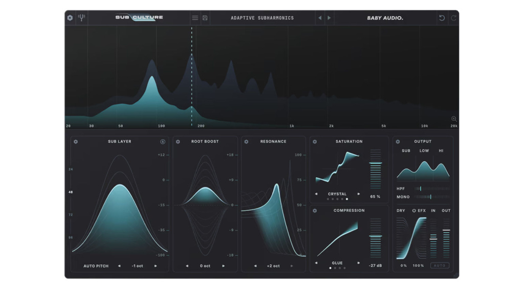This screenshot has height=289, width=524.
Task: Click the Output band spectrum display
Action: click(x=423, y=170)
